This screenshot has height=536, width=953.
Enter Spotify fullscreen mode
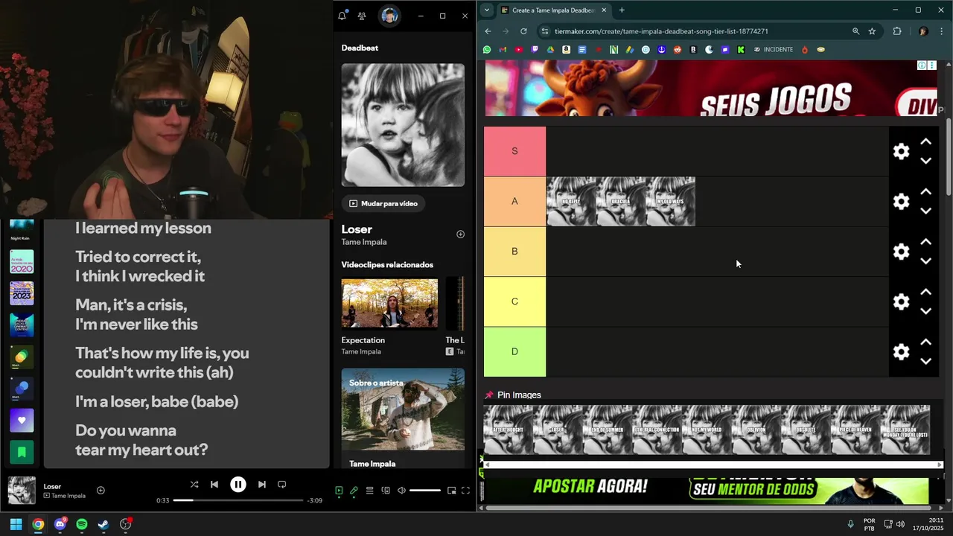(465, 491)
